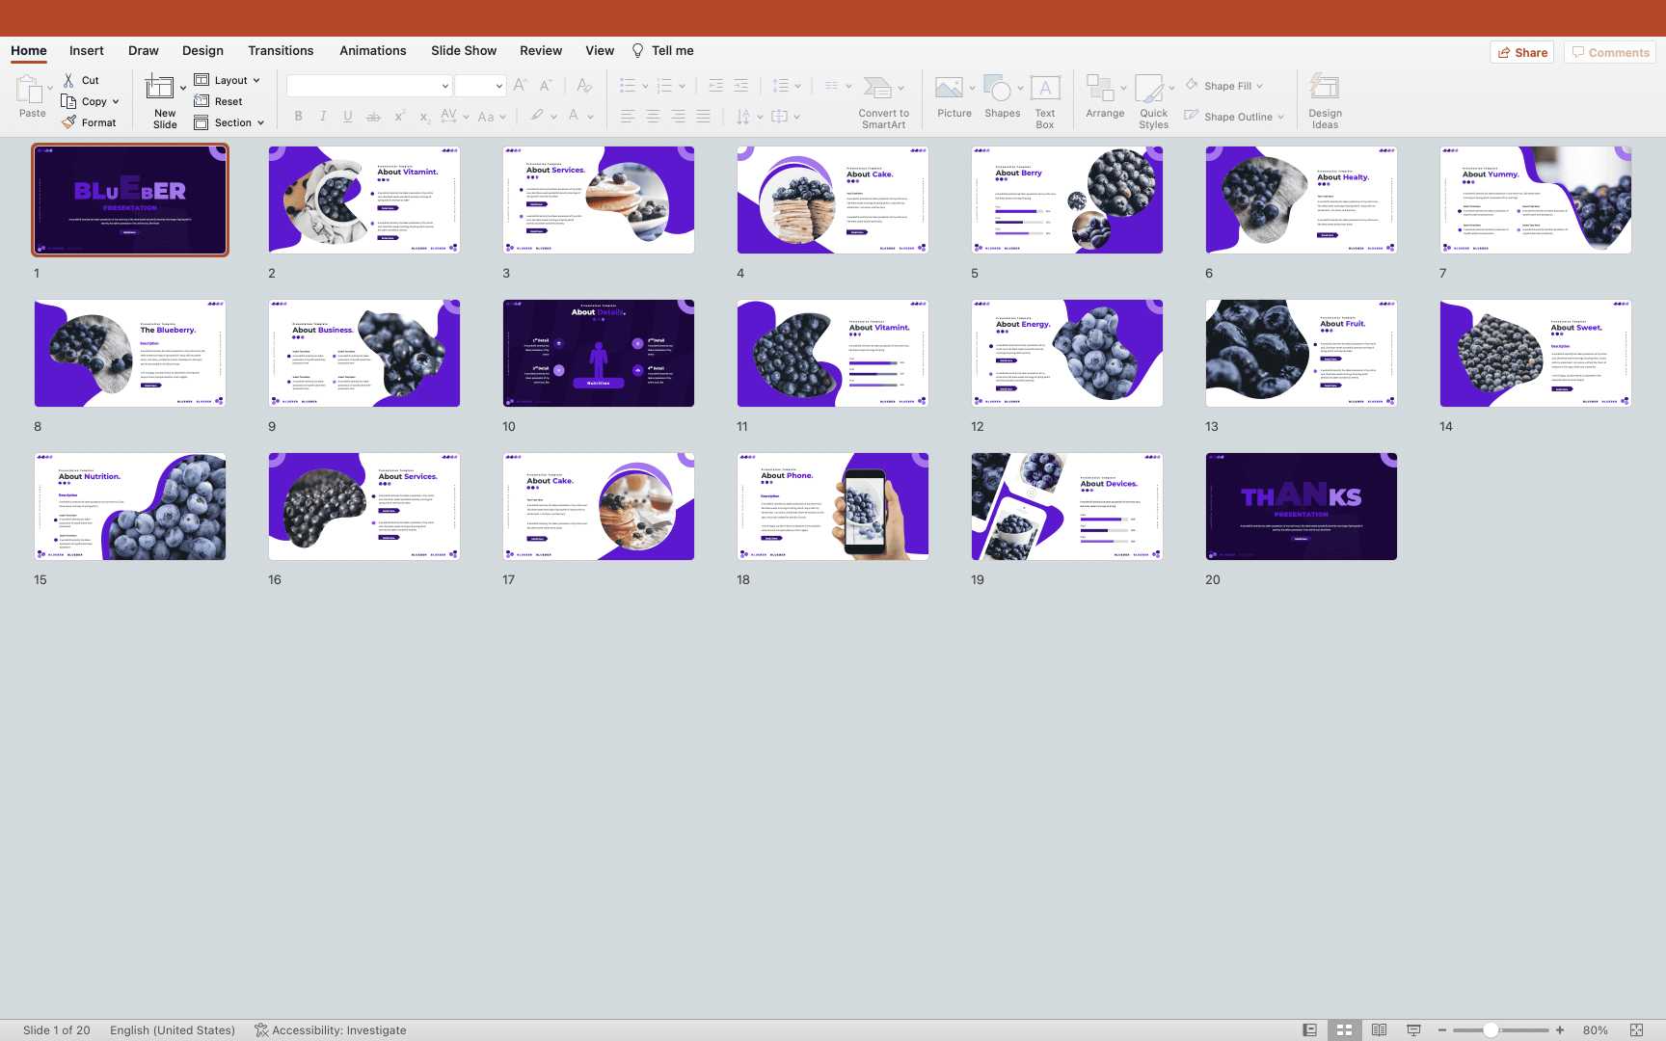1666x1041 pixels.
Task: Click the Share button
Action: (1521, 53)
